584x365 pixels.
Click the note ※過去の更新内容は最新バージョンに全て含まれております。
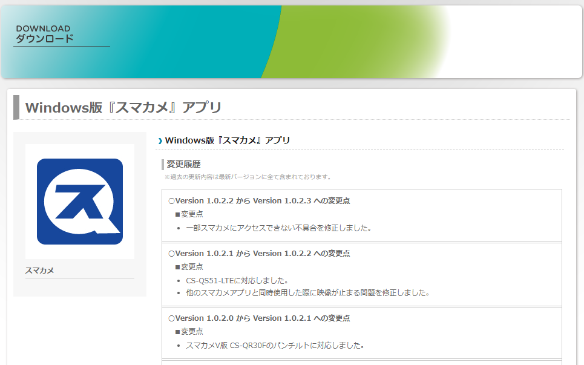248,177
